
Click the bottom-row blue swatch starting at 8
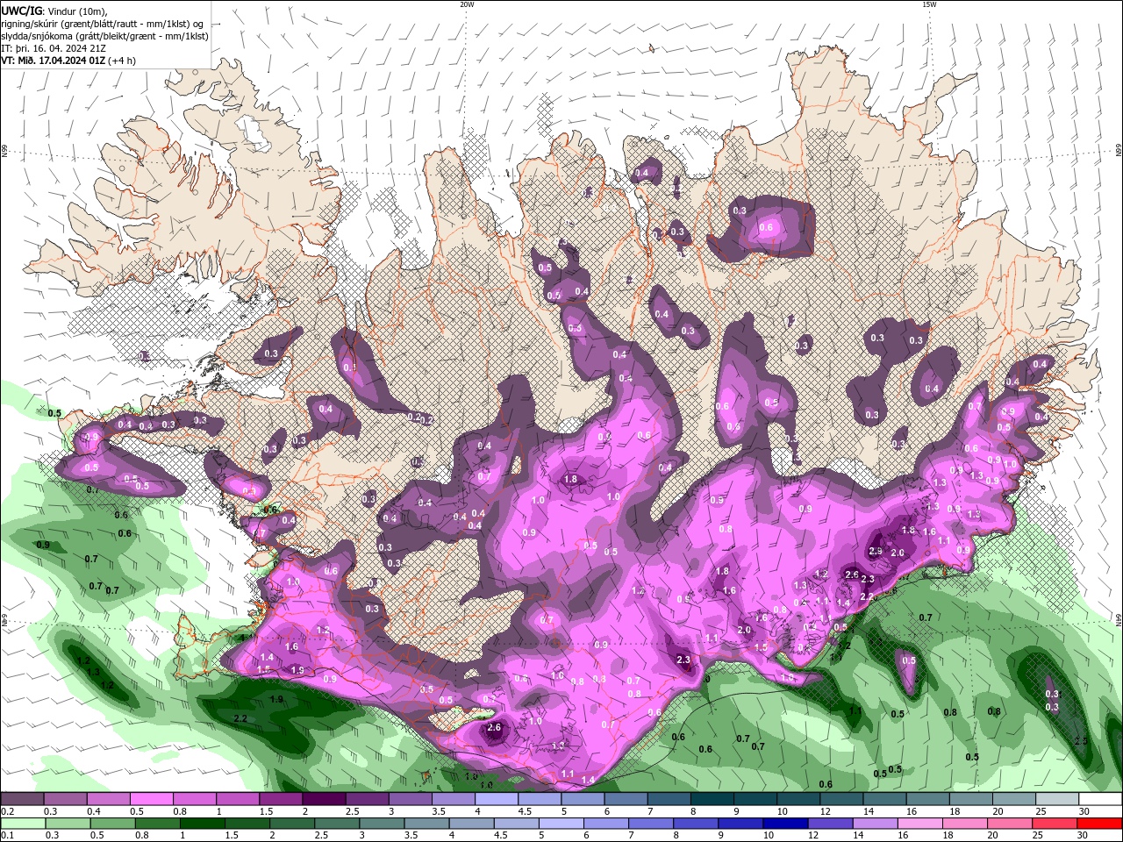click(695, 824)
